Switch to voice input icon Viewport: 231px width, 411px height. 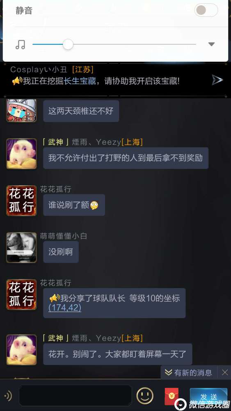[8, 396]
